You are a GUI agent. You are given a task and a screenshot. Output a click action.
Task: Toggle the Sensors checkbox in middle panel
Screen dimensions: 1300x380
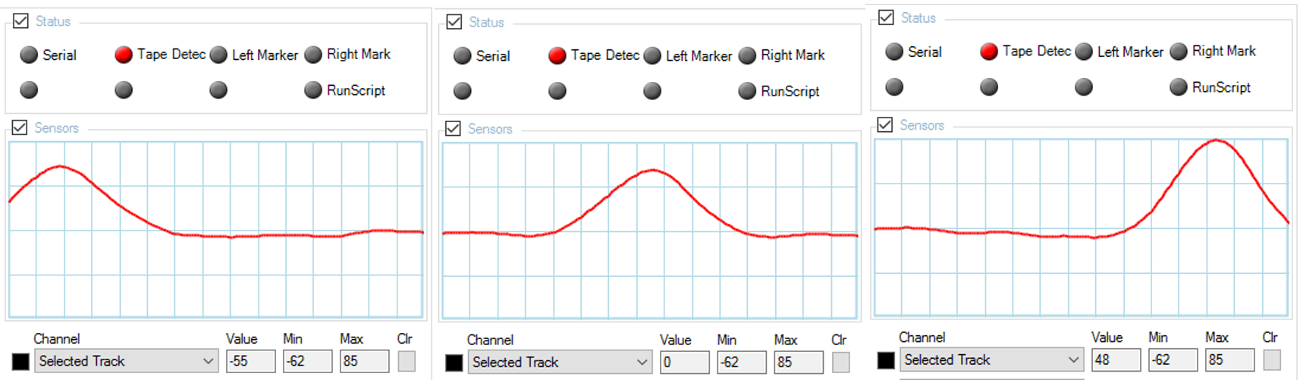454,128
